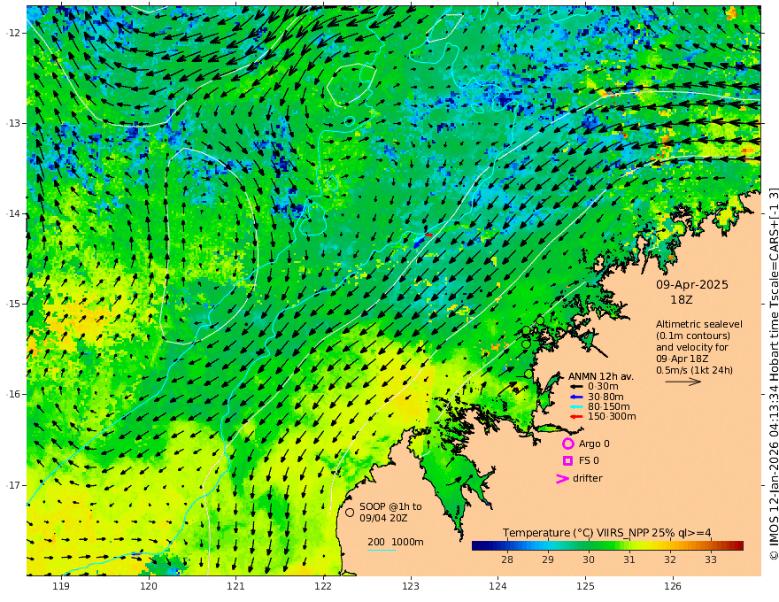Image resolution: width=779 pixels, height=602 pixels.
Task: Click latitude axis label -14
Action: (13, 213)
